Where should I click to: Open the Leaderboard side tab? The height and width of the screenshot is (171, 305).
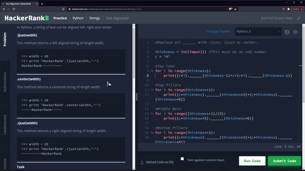pyautogui.click(x=5, y=124)
